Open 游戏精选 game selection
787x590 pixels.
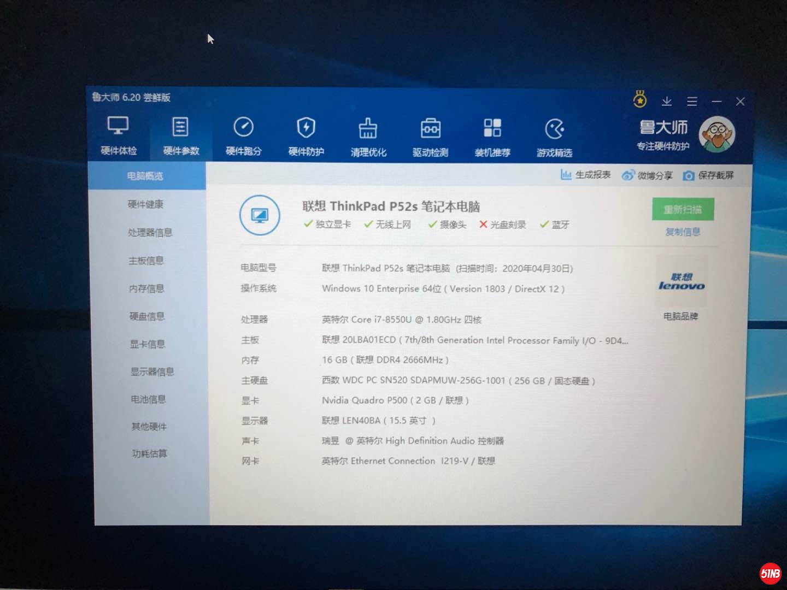tap(554, 135)
